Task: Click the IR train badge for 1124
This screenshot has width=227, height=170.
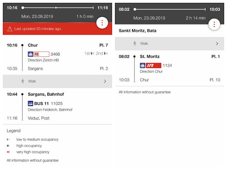Action: (154, 66)
